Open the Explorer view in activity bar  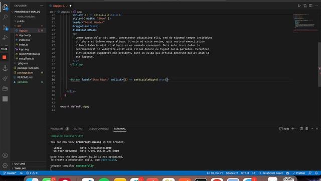(x=5, y=7)
